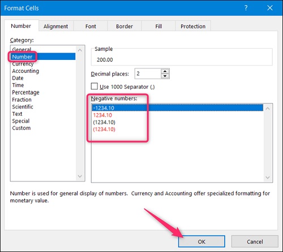Switch to the Alignment tab
The height and width of the screenshot is (252, 283).
[55, 27]
